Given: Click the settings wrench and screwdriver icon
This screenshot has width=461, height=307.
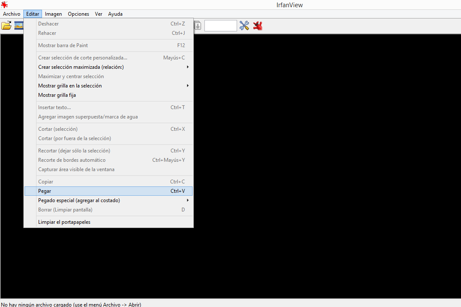Looking at the screenshot, I should click(x=244, y=25).
